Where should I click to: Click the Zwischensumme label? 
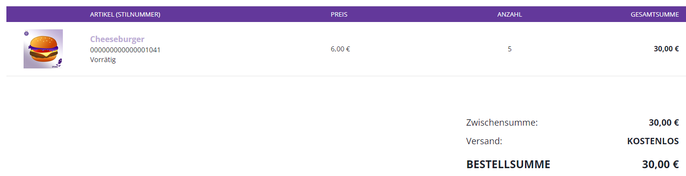(502, 123)
